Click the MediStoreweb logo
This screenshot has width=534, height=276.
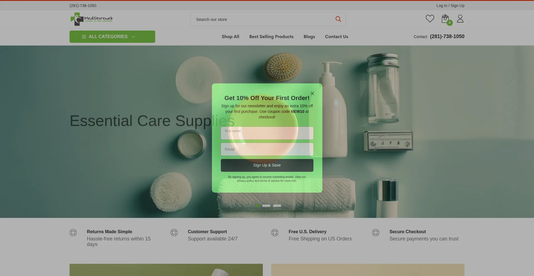coord(92,19)
